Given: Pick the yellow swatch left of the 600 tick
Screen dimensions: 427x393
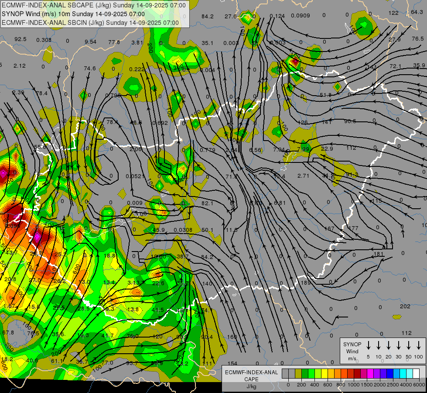Looking at the screenshot, I should pyautogui.click(x=325, y=373).
